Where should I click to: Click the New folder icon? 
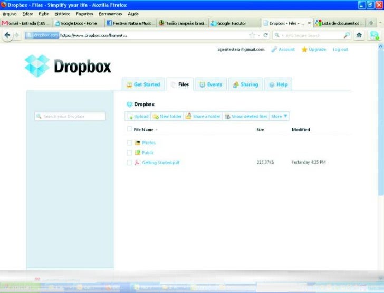pyautogui.click(x=156, y=117)
